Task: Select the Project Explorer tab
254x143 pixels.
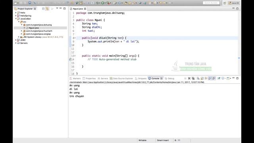Action: click(25, 9)
